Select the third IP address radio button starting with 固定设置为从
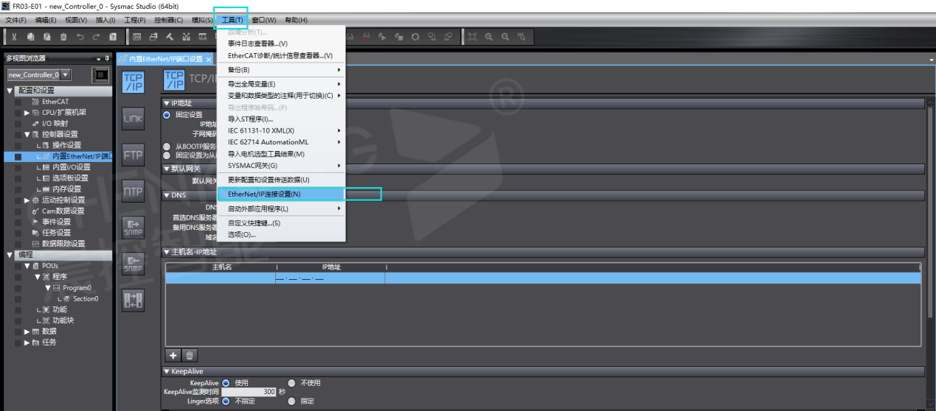The height and width of the screenshot is (411, 936). [x=167, y=155]
